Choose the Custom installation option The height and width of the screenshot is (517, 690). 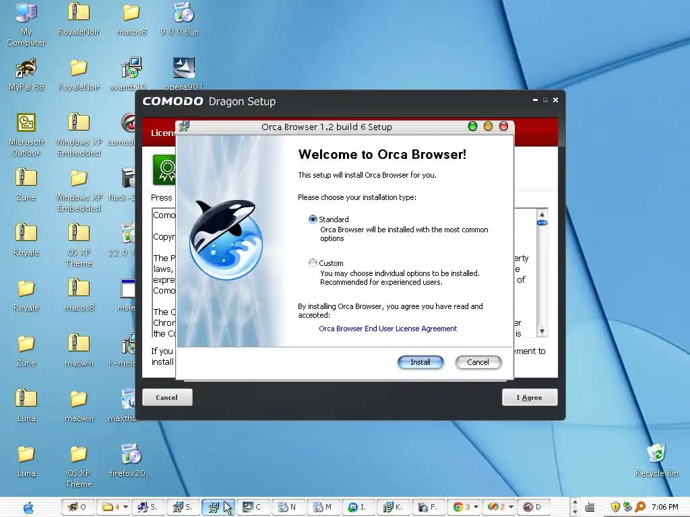313,263
